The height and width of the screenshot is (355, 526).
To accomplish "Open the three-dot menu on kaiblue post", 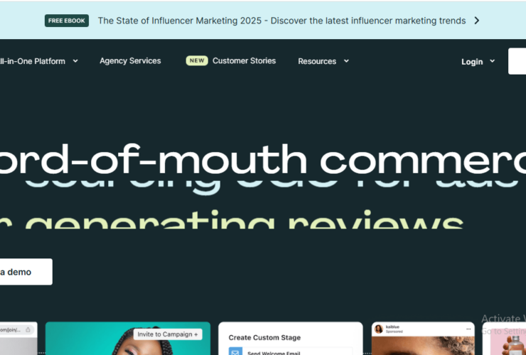I will (468, 329).
